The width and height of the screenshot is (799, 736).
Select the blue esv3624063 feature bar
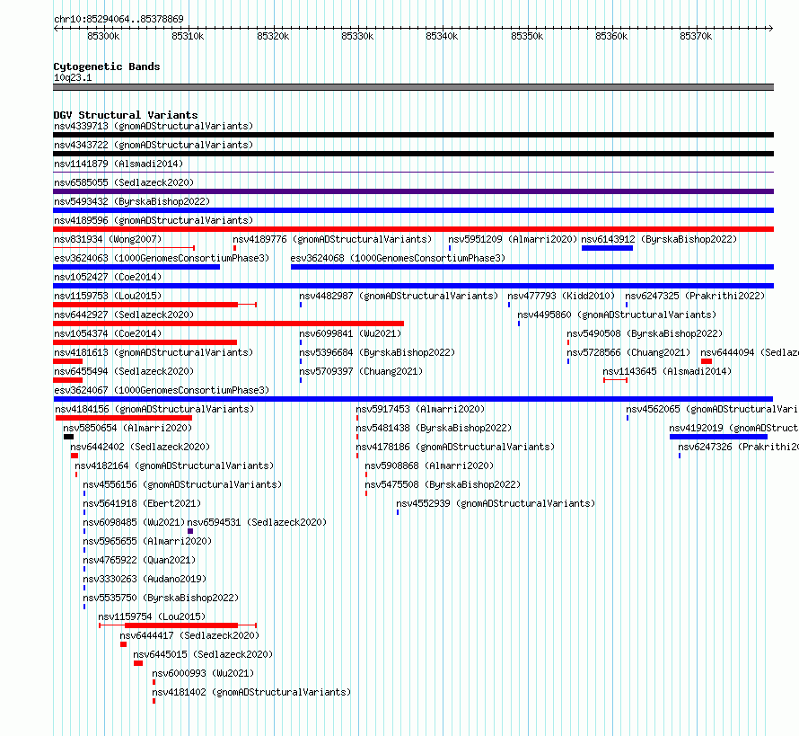(x=136, y=267)
